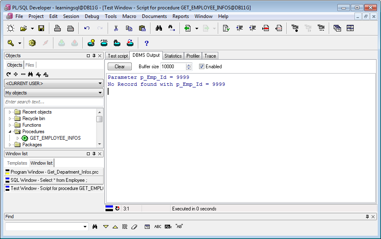Screen dimensions: 381x239
Task: Expand the GET_EMPLOYEE_INFOS procedure node
Action: click(18, 138)
